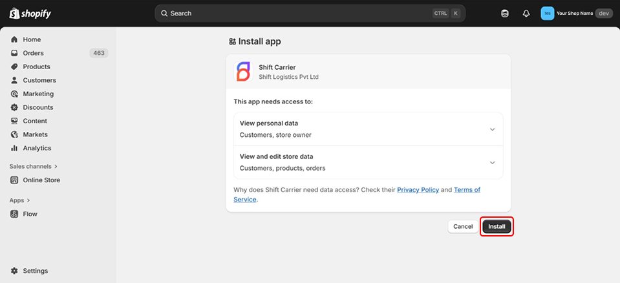The height and width of the screenshot is (283, 620).
Task: Navigate to Products in sidebar
Action: click(x=36, y=67)
